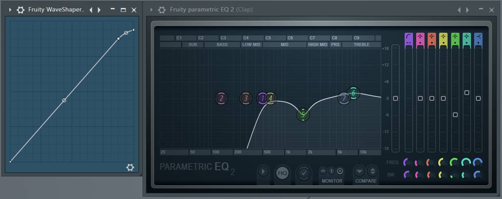
Task: Select band 1 node in the EQ graph
Action: point(263,99)
